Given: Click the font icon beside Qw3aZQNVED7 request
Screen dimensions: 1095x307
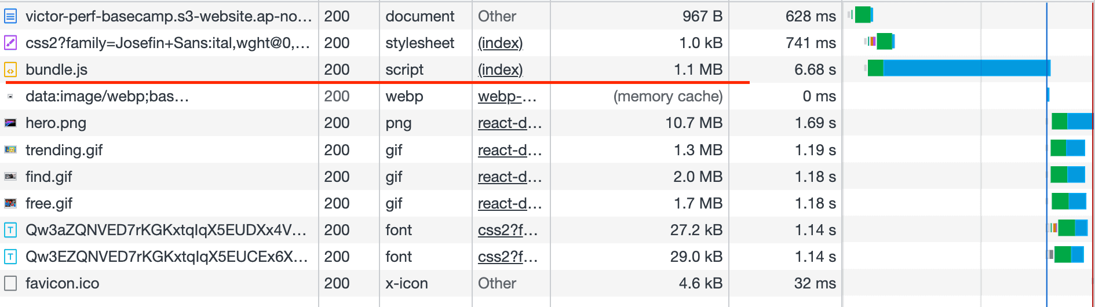Looking at the screenshot, I should 10,230.
